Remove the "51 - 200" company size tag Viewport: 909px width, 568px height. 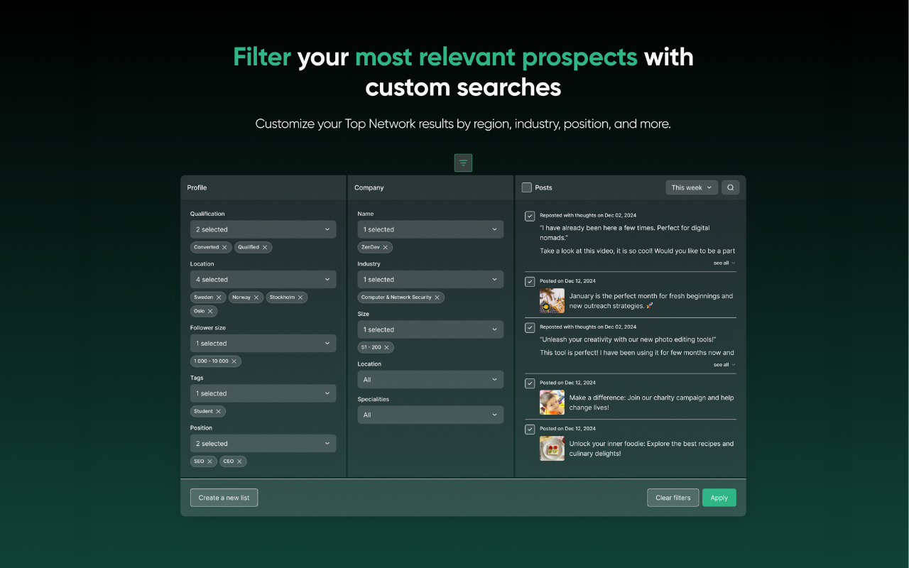pyautogui.click(x=386, y=347)
